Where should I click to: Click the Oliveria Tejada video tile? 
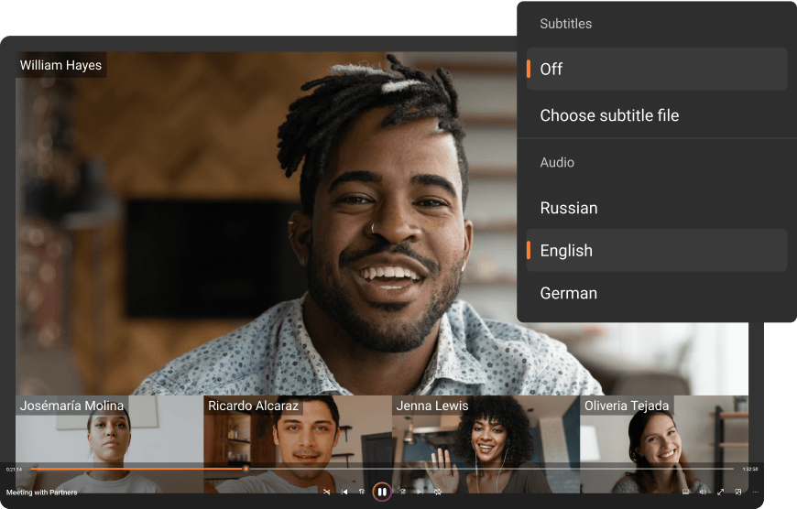point(664,445)
